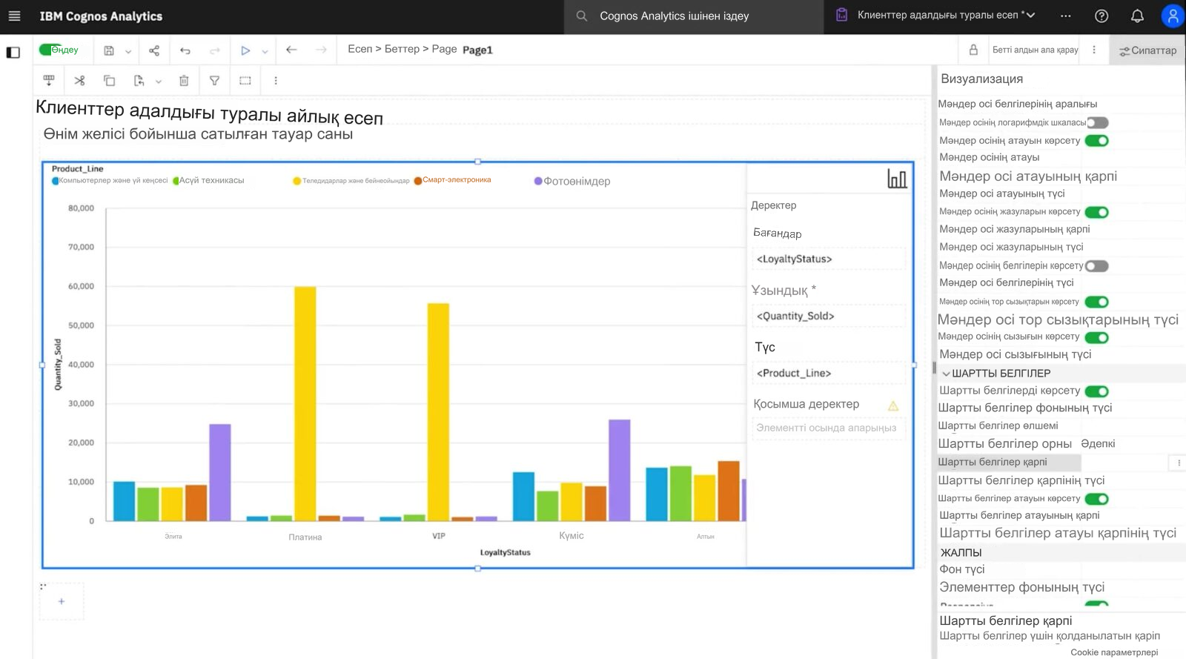1186x659 pixels.
Task: Open the run options dropdown arrow
Action: [x=265, y=51]
